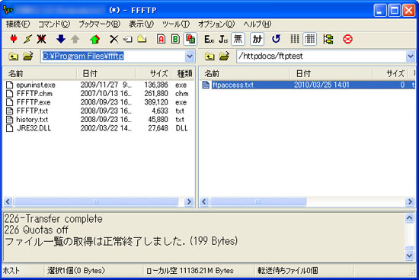Click local pane scroll left arrow
This screenshot has height=280, width=419.
point(8,201)
